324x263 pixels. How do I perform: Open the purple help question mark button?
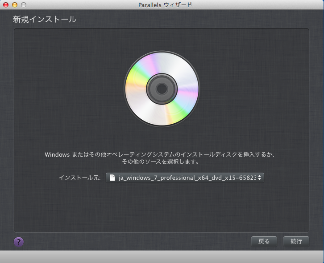click(19, 242)
